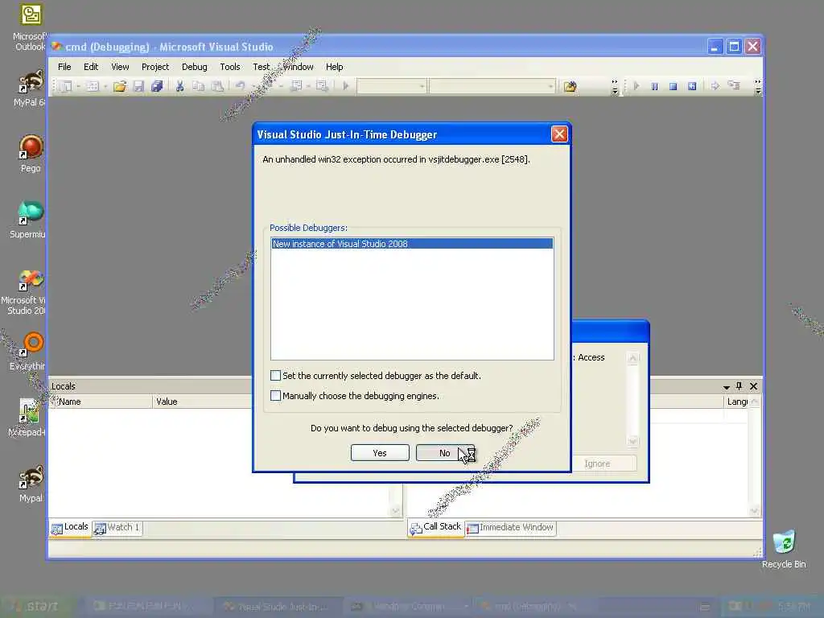This screenshot has width=824, height=618.
Task: Click scroll-up arrow in background error dialog
Action: pyautogui.click(x=632, y=358)
